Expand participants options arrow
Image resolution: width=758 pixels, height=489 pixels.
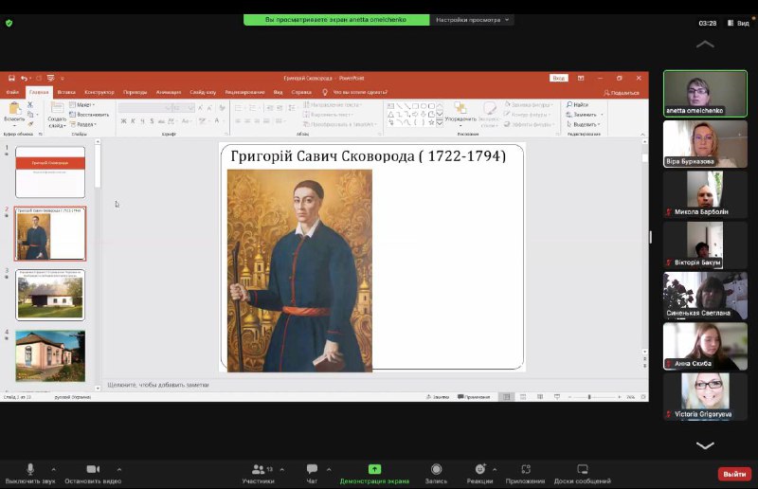coord(281,469)
